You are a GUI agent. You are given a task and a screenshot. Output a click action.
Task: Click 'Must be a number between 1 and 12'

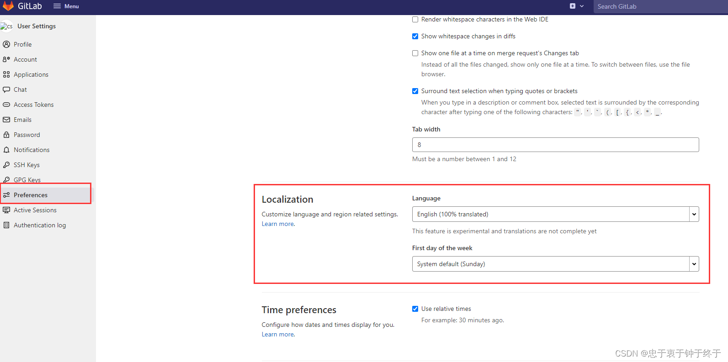[x=464, y=159]
